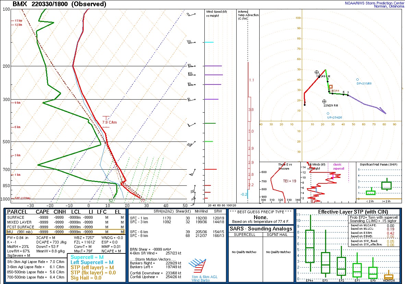405x284 pixels.
Task: Click the 'Bunkers Right' storm motion line
Action: coord(155,263)
